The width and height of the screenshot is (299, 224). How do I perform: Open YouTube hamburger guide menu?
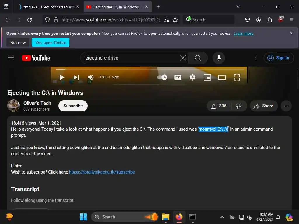(11, 58)
